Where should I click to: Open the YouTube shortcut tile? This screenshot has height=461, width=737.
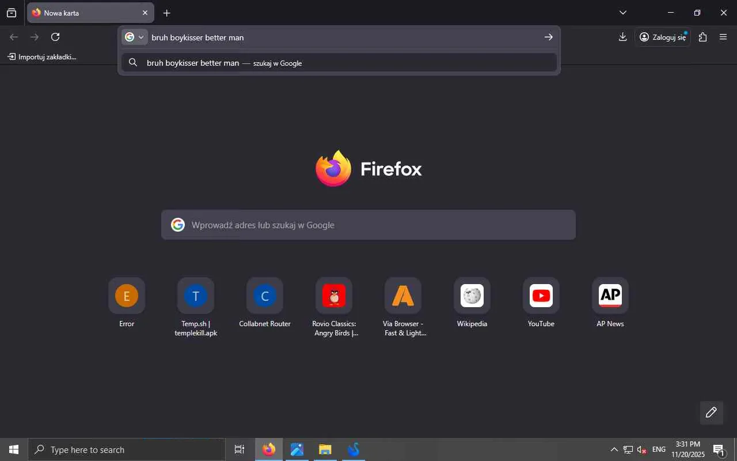541,303
